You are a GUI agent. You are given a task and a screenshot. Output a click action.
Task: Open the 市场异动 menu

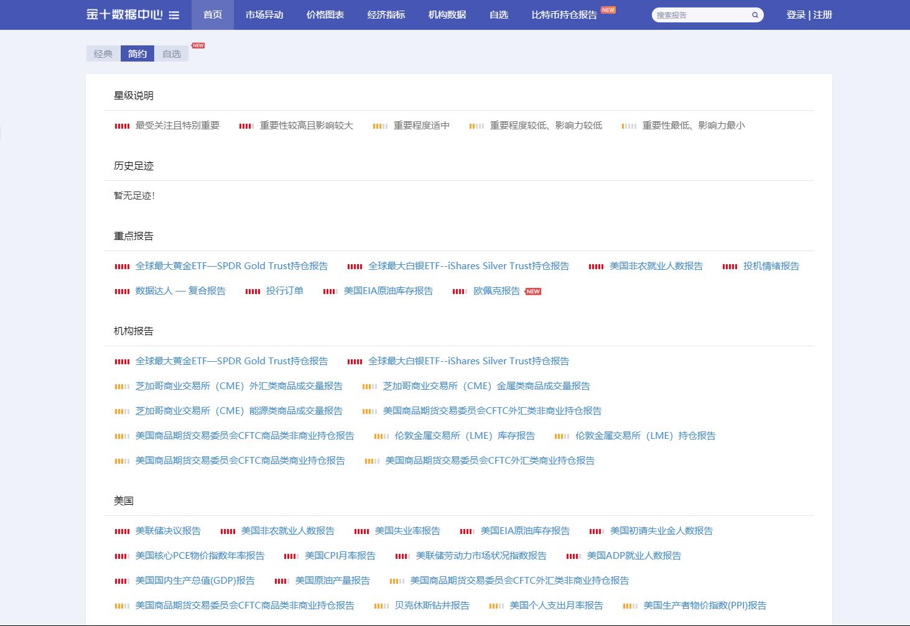click(264, 15)
